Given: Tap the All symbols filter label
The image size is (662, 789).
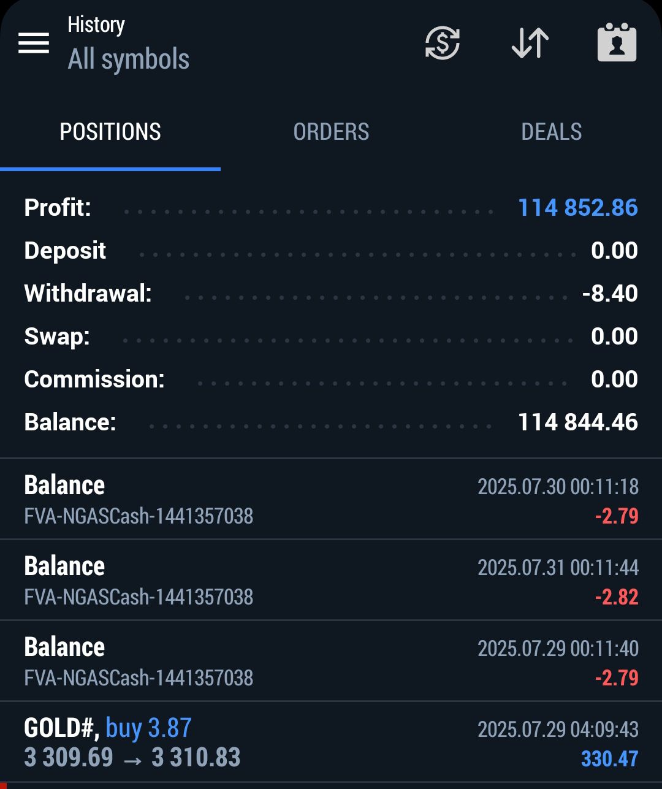Looking at the screenshot, I should click(129, 59).
